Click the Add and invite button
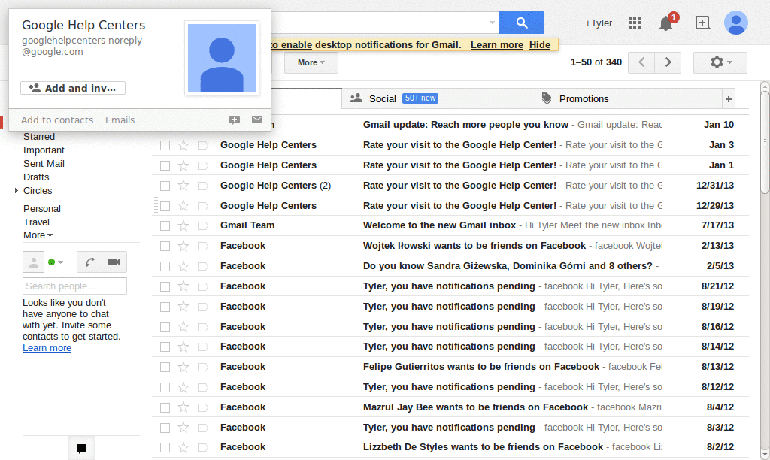The image size is (770, 460). (x=72, y=88)
